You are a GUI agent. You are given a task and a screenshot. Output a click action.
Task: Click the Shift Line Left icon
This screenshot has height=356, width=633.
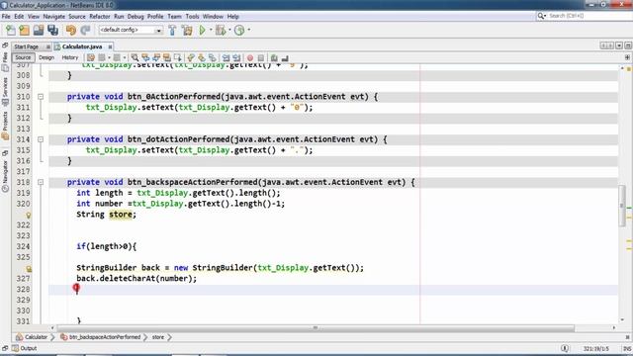tap(226, 57)
